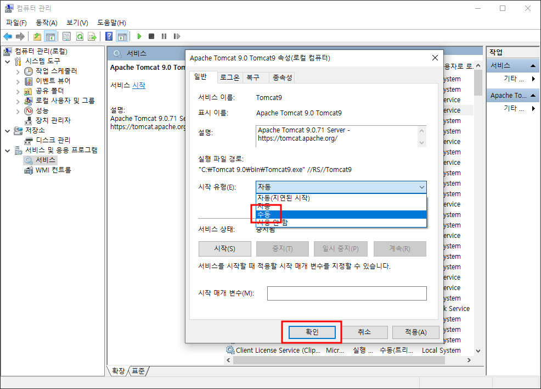Open the 보기(V) menu
The width and height of the screenshot is (541, 389).
(x=77, y=23)
